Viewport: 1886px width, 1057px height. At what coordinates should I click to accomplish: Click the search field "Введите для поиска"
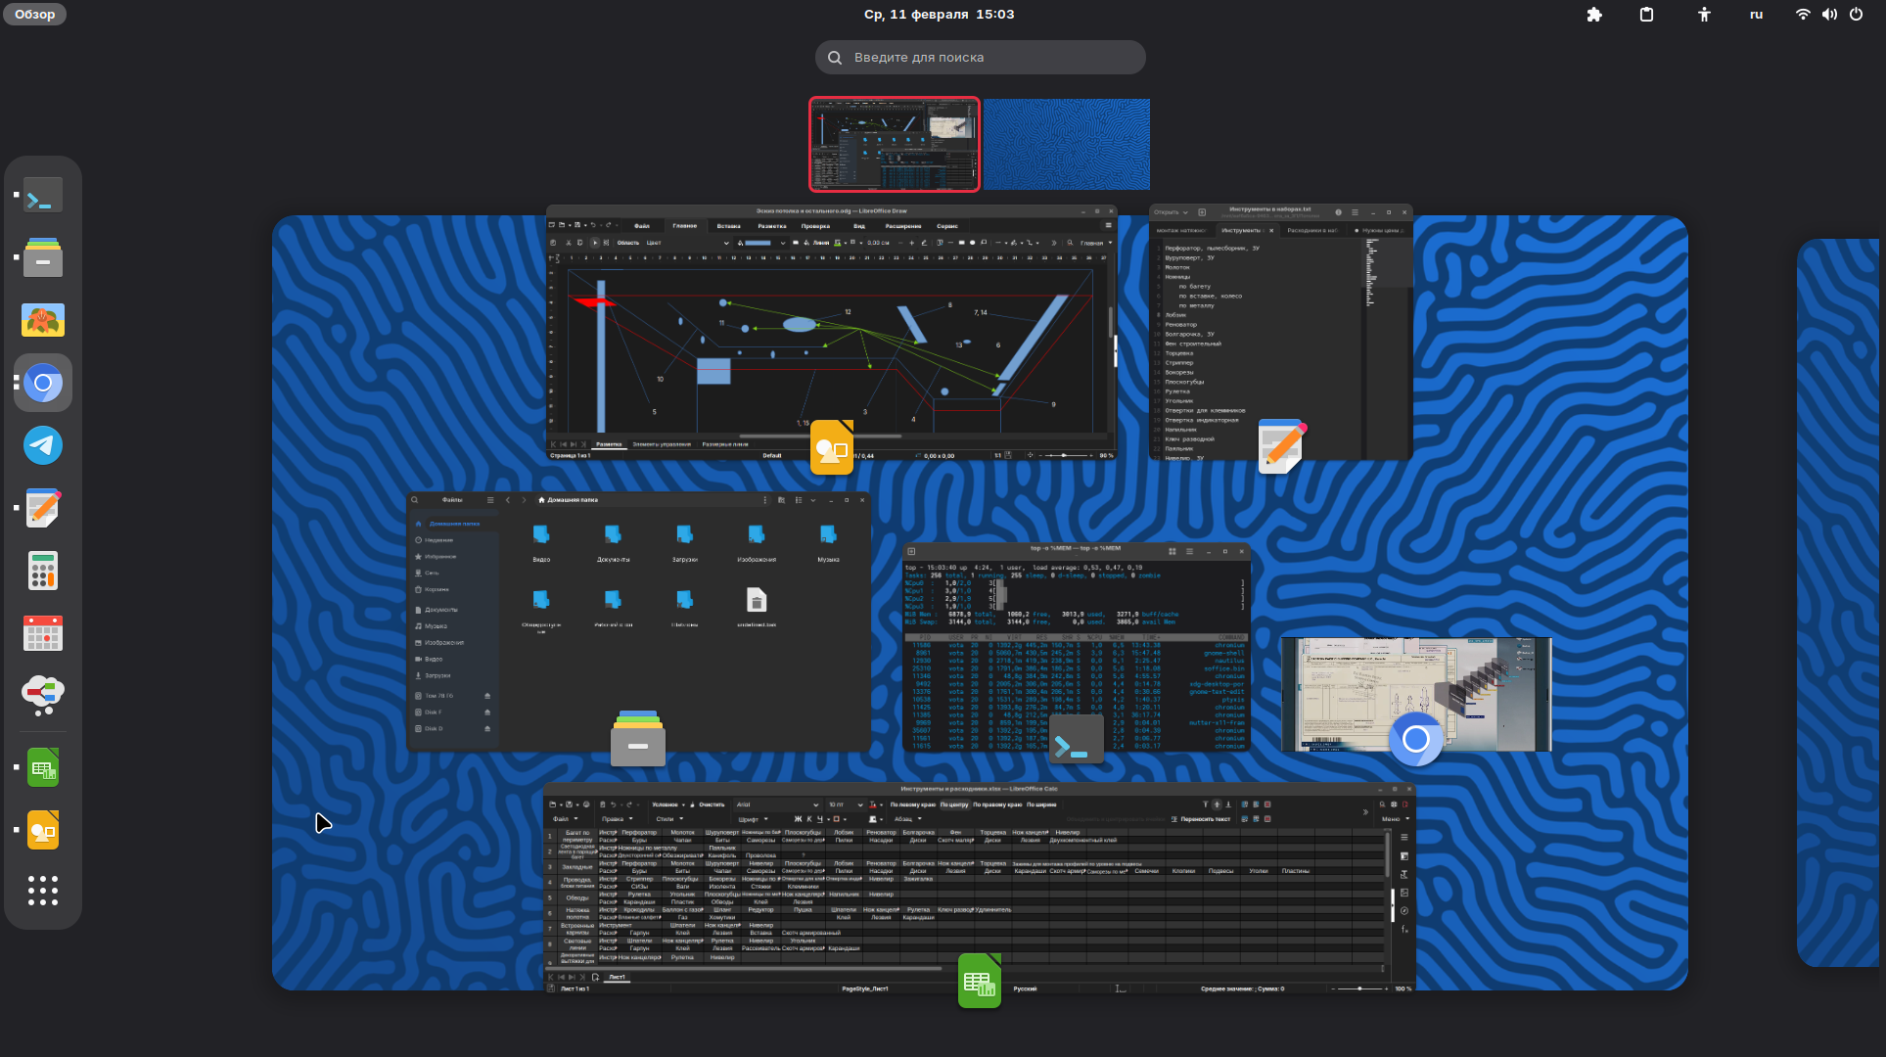tap(980, 58)
